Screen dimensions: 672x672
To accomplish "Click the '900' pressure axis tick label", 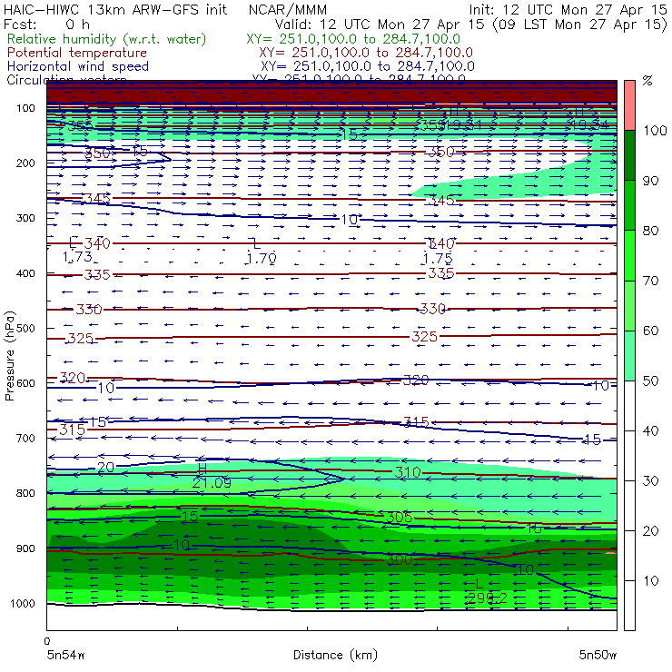I will click(x=25, y=548).
